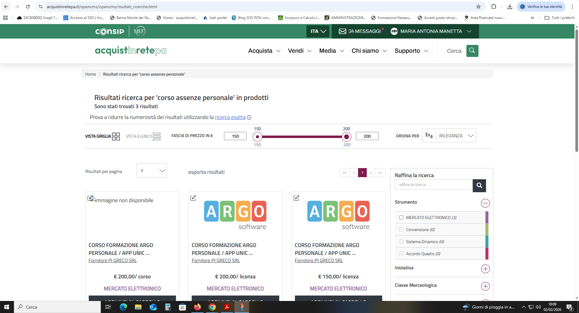Image resolution: width=579 pixels, height=313 pixels.
Task: Click the sort order bars icon
Action: point(429,136)
